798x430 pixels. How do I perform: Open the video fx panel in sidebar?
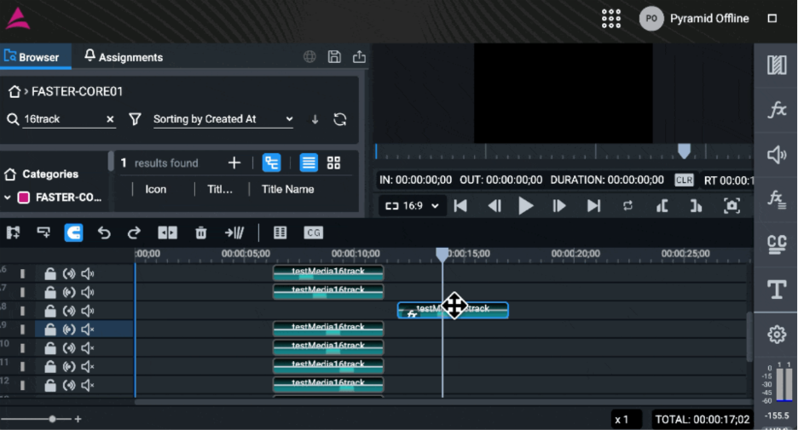pos(777,109)
